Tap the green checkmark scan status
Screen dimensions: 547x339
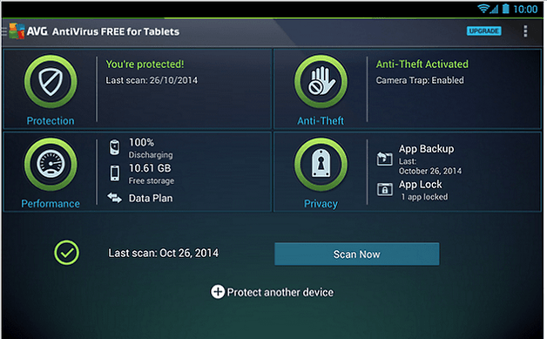coord(66,253)
